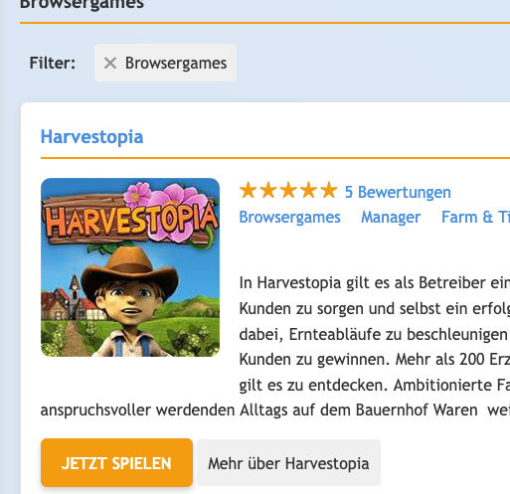Click the fifth rating star
This screenshot has height=494, width=510.
(x=329, y=190)
